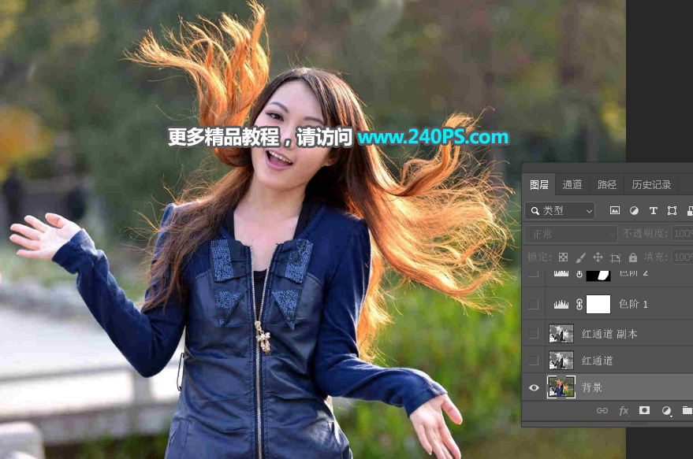Click the adjustment layer filter icon

(634, 210)
